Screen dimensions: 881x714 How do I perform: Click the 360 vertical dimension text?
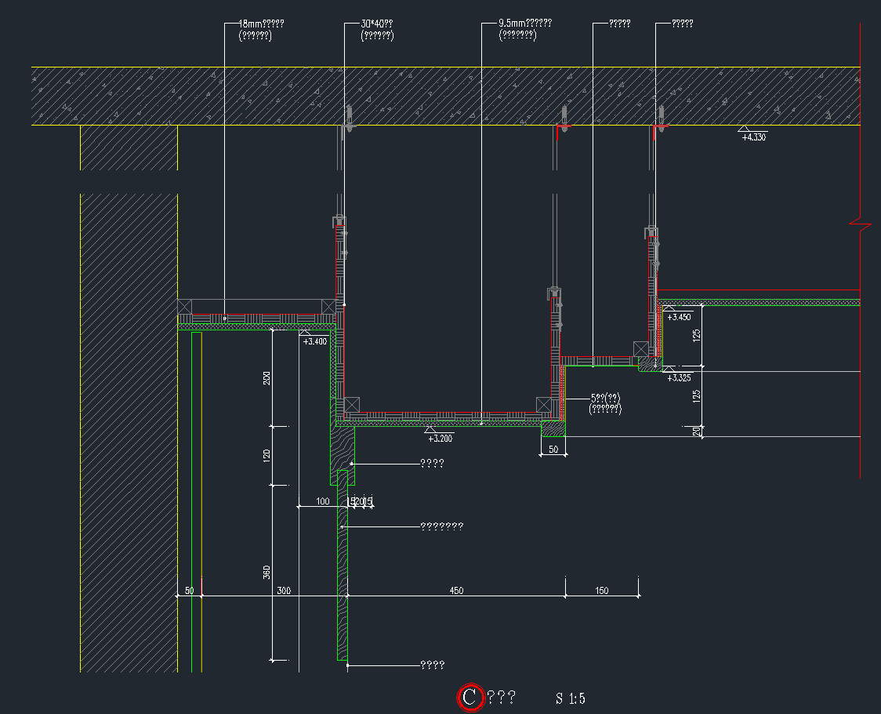coord(266,573)
